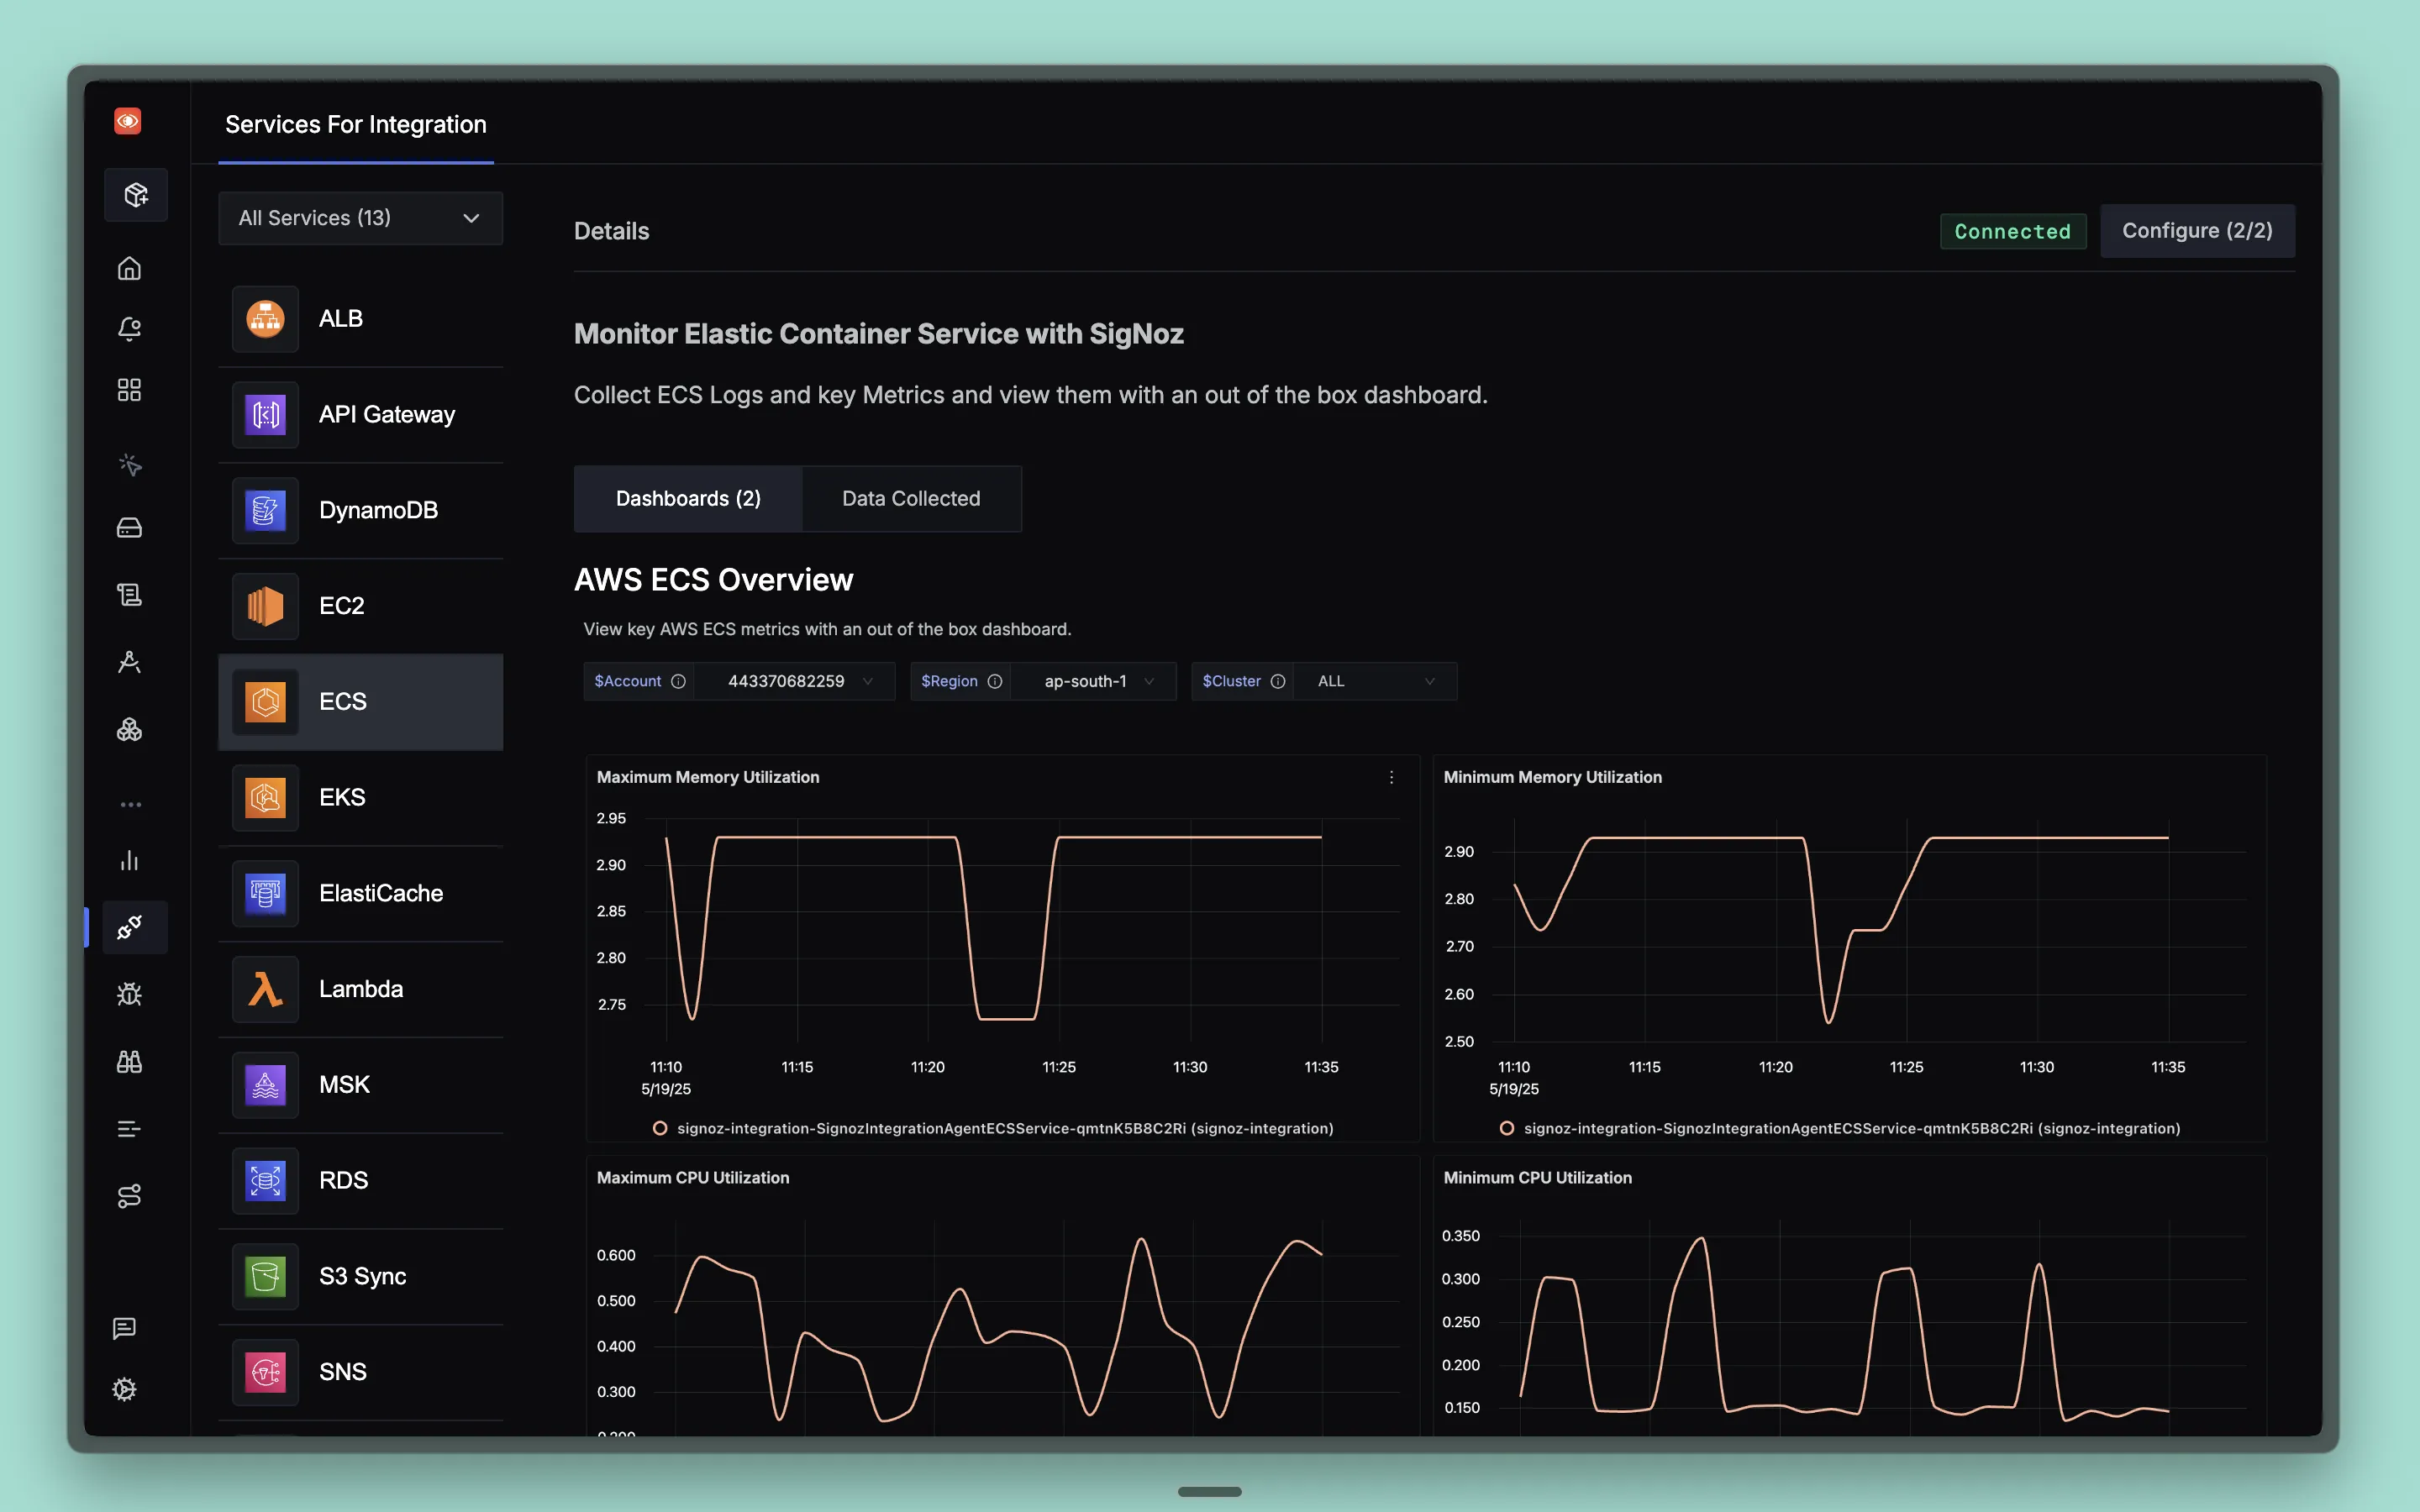Click the DynamoDB service icon
The width and height of the screenshot is (2420, 1512).
(x=265, y=511)
